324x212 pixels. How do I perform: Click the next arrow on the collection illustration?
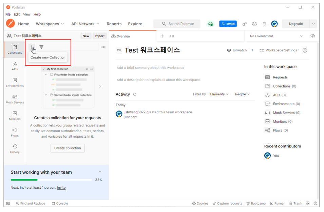tap(100, 87)
